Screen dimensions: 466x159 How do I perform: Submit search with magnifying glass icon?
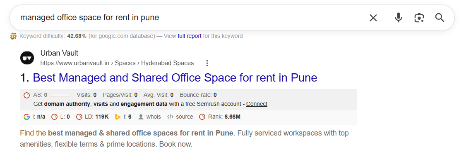[x=440, y=18]
